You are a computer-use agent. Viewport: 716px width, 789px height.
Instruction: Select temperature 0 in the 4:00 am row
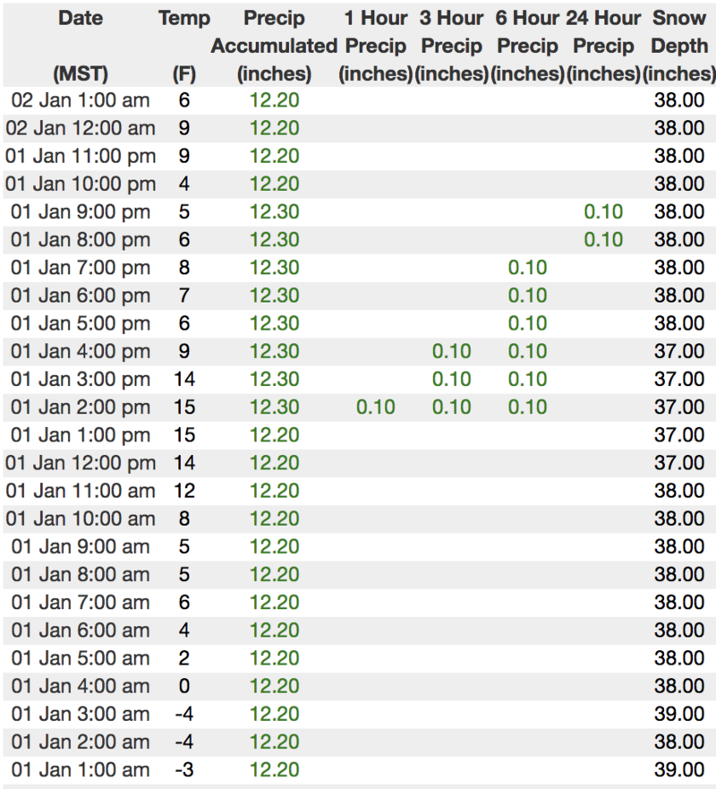[x=184, y=686]
